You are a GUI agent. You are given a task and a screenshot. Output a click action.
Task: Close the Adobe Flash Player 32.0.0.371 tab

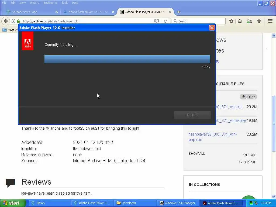click(170, 12)
